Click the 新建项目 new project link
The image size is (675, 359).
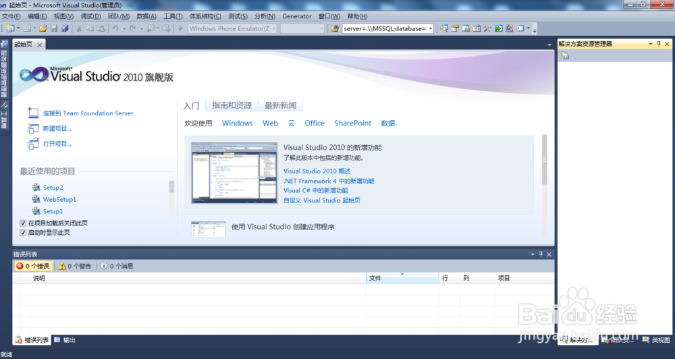coord(57,128)
